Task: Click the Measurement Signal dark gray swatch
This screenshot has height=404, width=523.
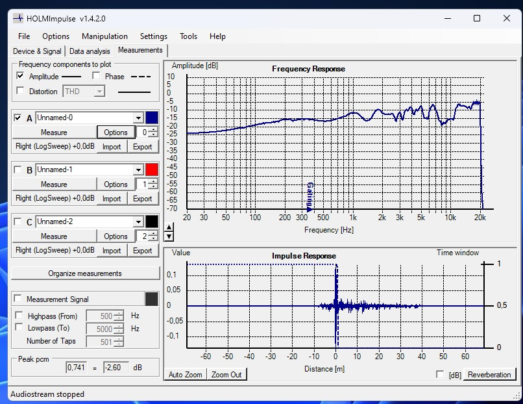Action: pos(151,299)
